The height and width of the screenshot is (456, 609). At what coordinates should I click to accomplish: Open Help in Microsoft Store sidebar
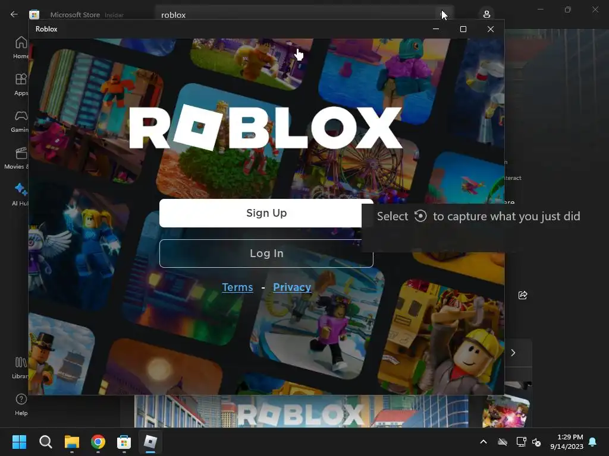[x=21, y=404]
